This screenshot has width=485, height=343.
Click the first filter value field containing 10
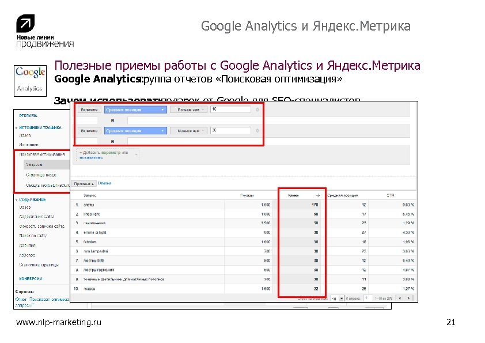click(230, 110)
